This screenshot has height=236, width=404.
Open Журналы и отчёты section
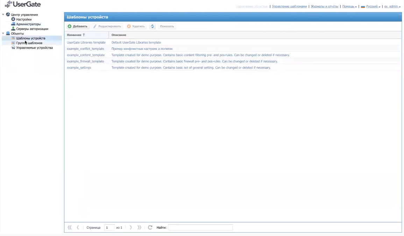click(x=324, y=6)
